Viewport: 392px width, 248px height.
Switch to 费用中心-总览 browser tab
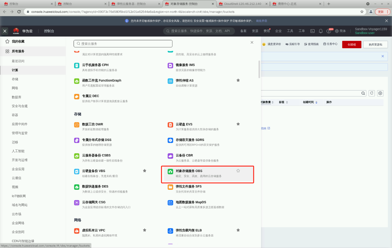297,4
